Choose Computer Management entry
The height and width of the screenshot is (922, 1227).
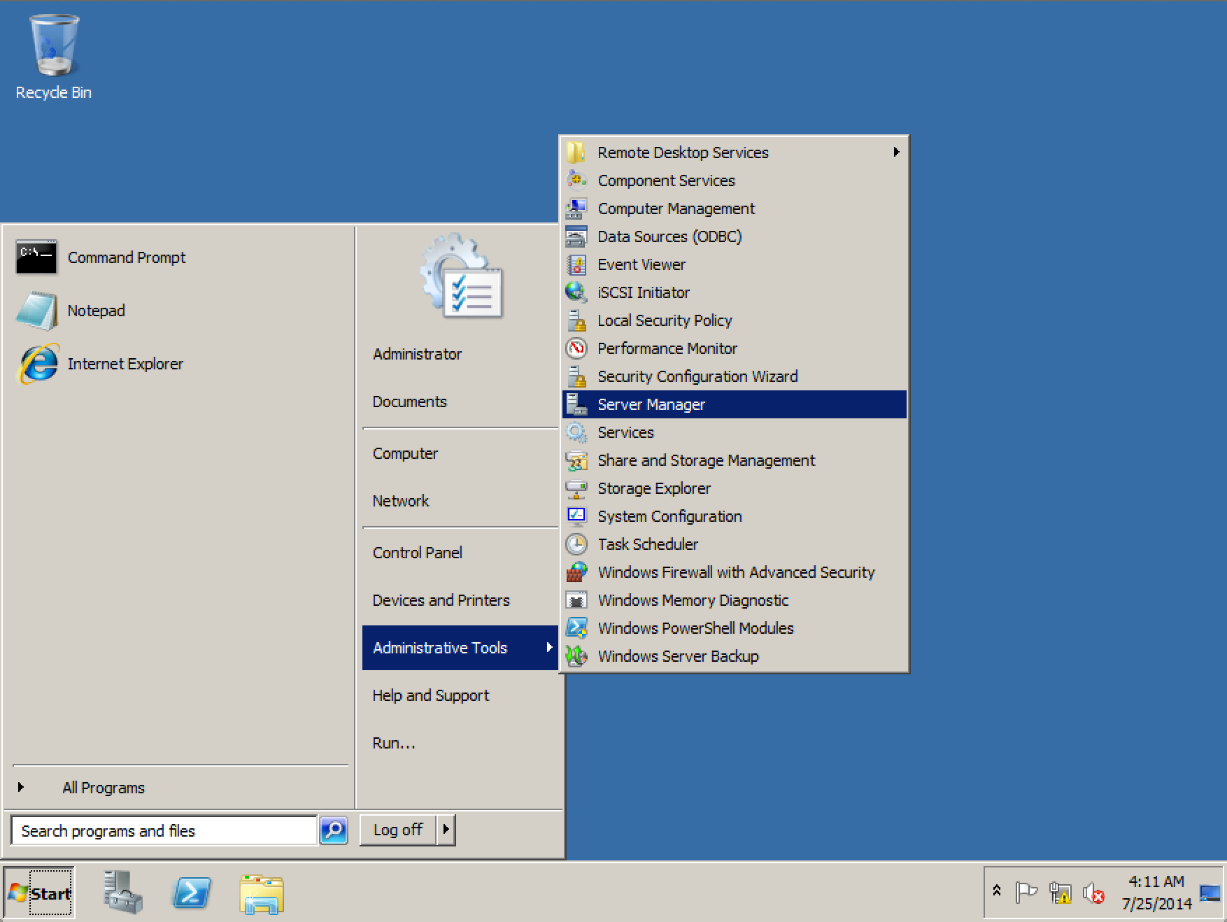pos(735,208)
